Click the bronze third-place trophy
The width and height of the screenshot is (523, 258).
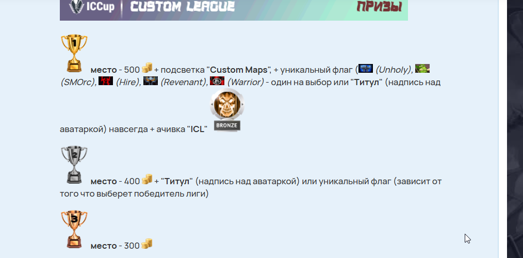[74, 229]
